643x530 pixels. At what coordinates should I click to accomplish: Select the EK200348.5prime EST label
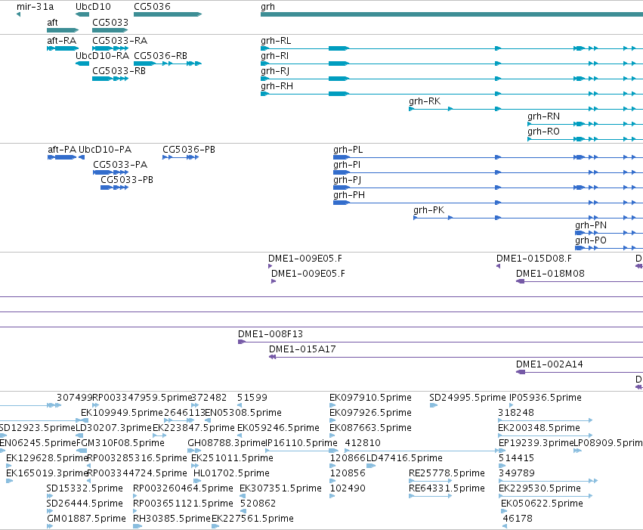(x=539, y=428)
